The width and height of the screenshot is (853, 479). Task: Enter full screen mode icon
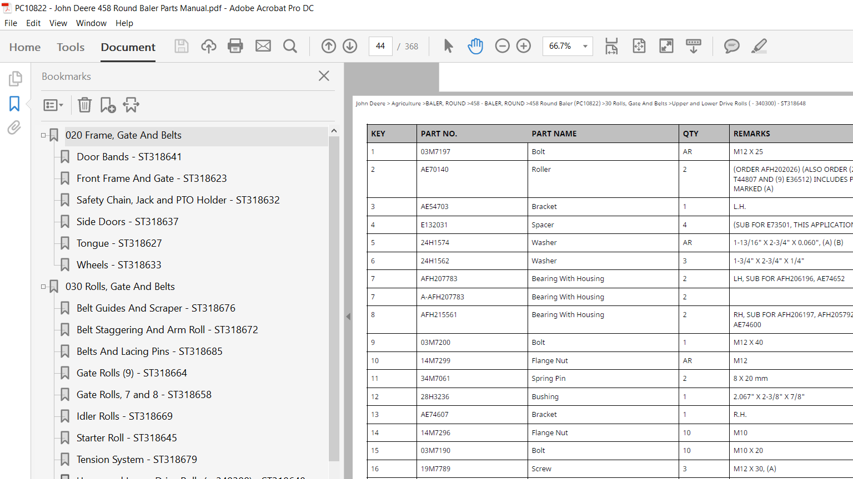tap(666, 46)
